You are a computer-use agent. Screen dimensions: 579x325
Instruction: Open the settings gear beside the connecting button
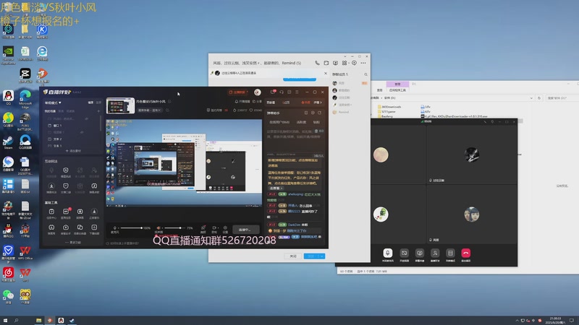[225, 228]
